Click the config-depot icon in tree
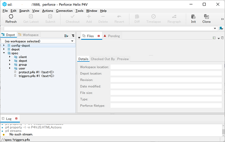 pyautogui.click(x=9, y=46)
